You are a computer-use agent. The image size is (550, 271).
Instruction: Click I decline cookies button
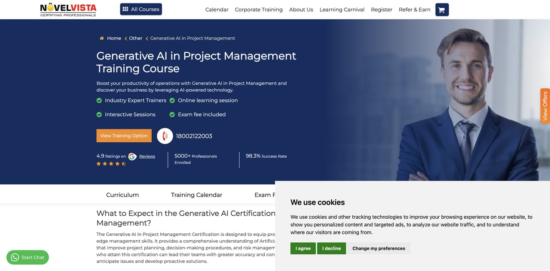(331, 248)
